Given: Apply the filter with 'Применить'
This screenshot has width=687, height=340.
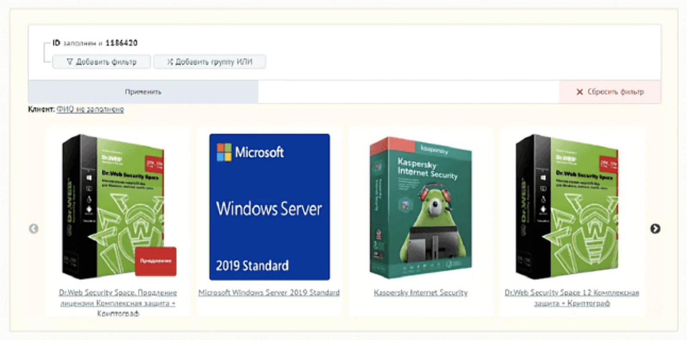Looking at the screenshot, I should click(143, 92).
